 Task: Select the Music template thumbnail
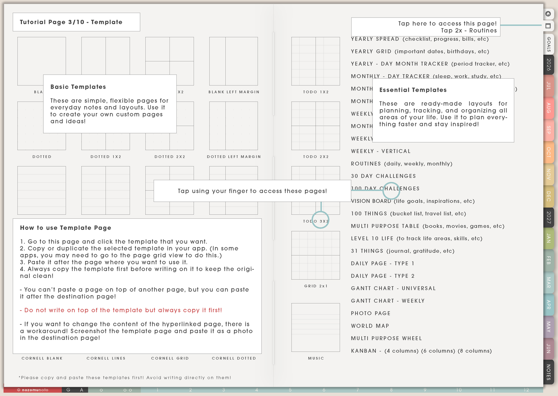[316, 327]
